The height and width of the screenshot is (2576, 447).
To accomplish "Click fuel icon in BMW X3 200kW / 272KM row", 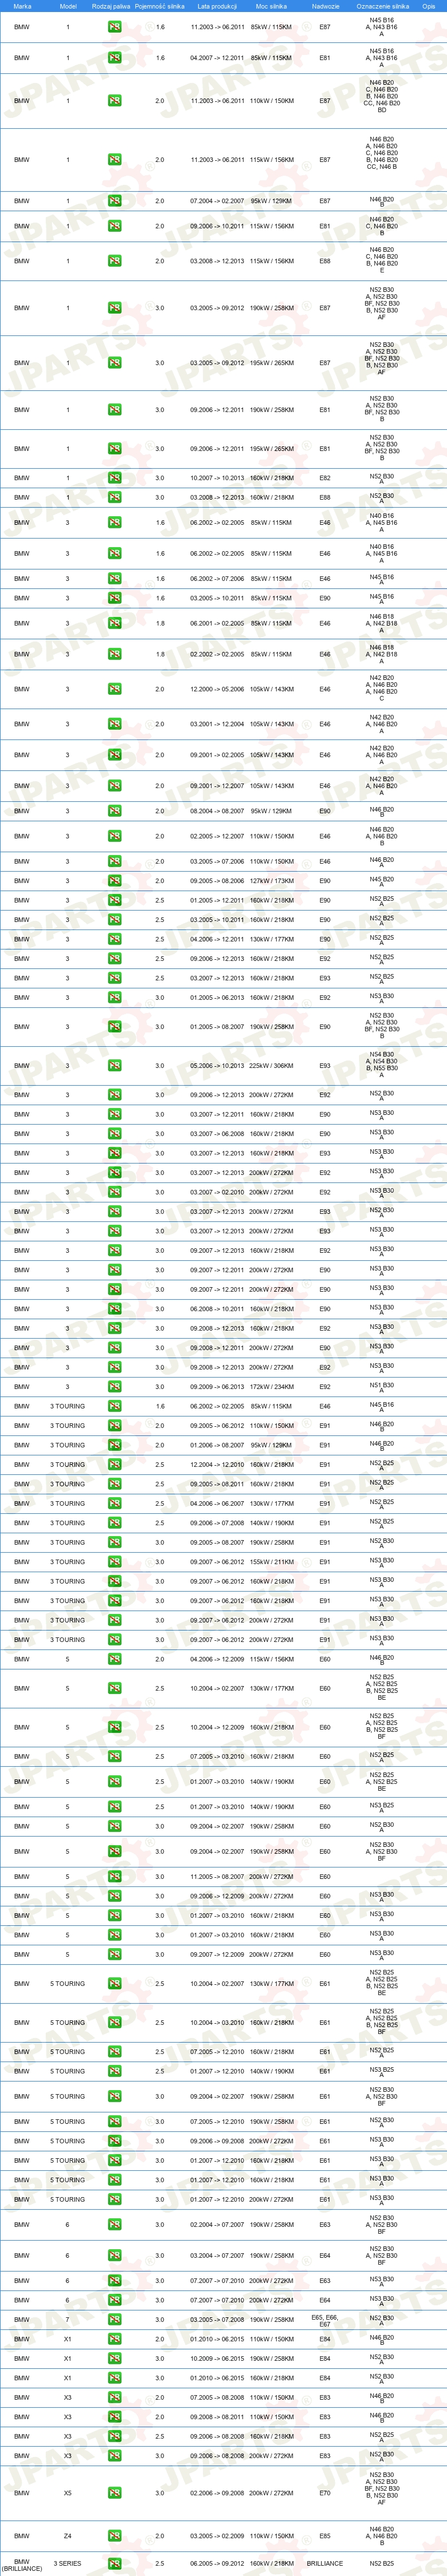I will pos(115,2456).
